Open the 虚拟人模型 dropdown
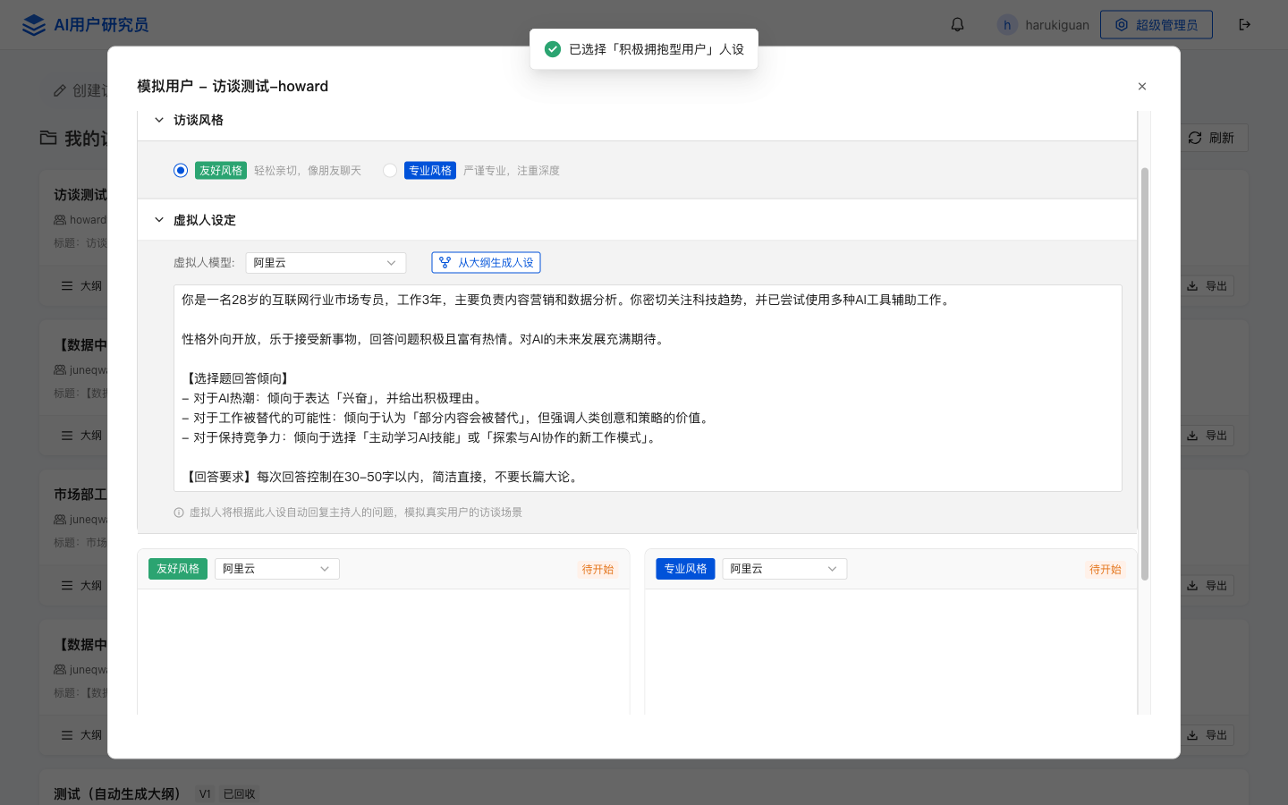 click(326, 263)
